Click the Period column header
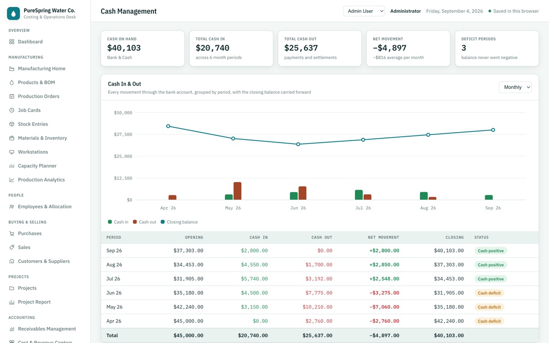Image resolution: width=549 pixels, height=343 pixels. pyautogui.click(x=114, y=237)
